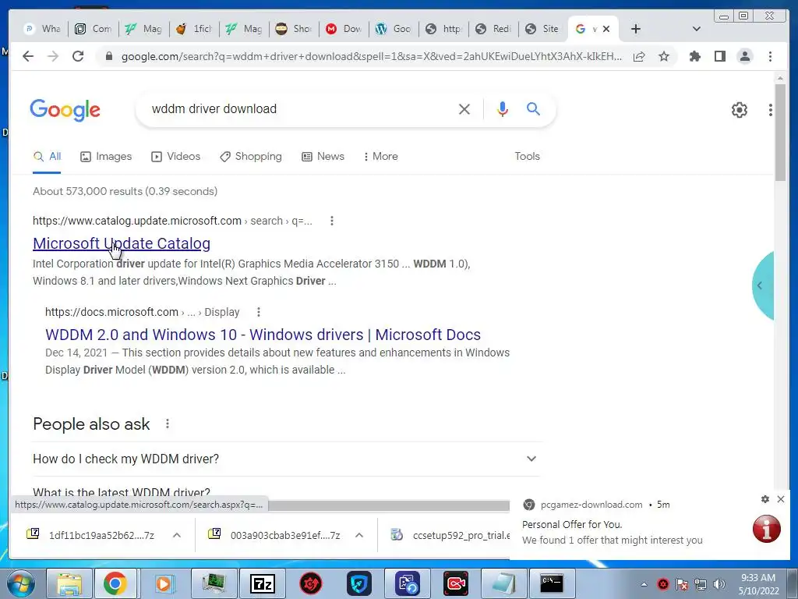Open search Tools options
Screen dimensions: 798x599
tap(527, 156)
